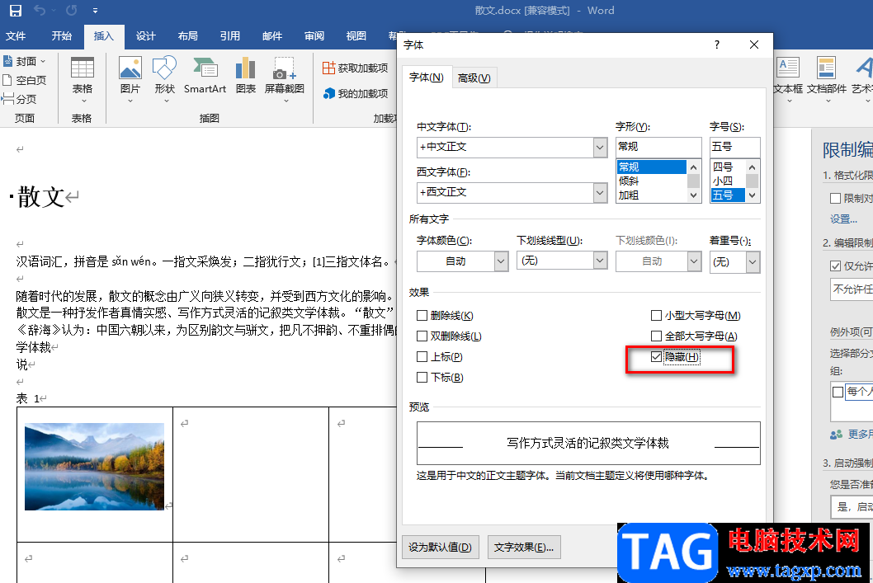Open the Advanced (高级) tab in dialog
Image resolution: width=873 pixels, height=583 pixels.
coord(474,78)
